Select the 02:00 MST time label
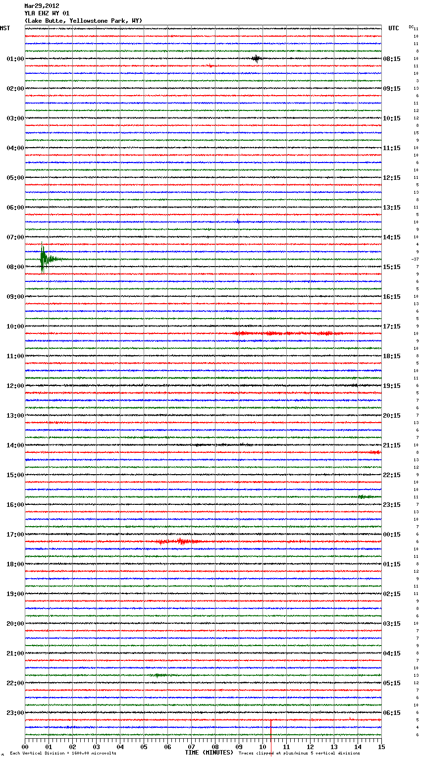Viewport: 421px width, 760px height. (x=15, y=89)
